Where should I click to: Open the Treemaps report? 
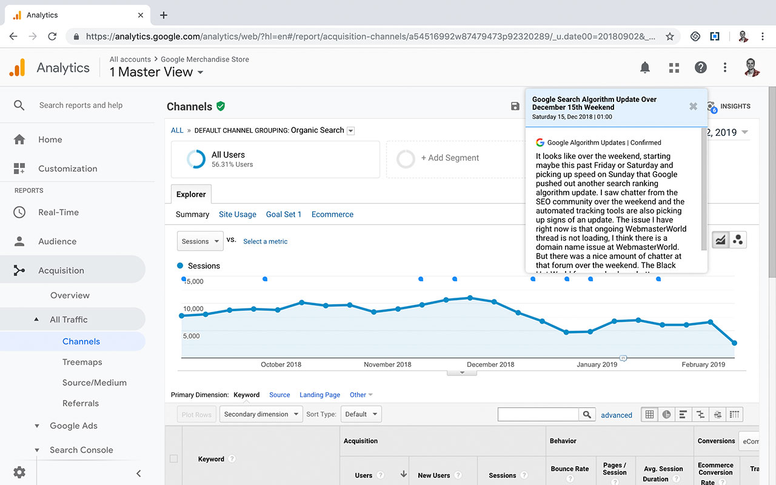click(x=82, y=362)
